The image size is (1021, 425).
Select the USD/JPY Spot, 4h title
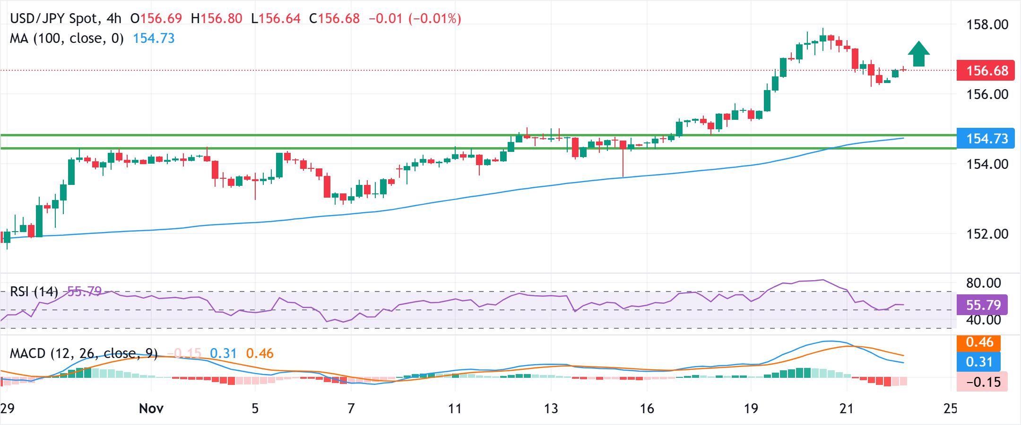click(66, 19)
